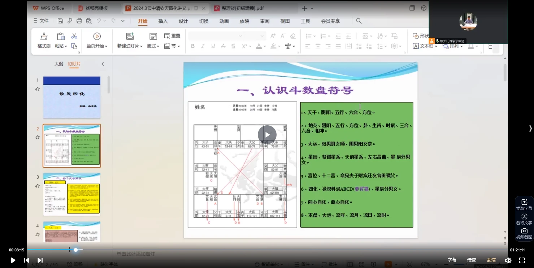
Task: Click the play icon in the bottom control bar
Action: point(13,260)
